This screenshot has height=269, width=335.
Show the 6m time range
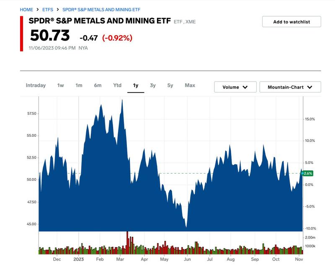(98, 85)
